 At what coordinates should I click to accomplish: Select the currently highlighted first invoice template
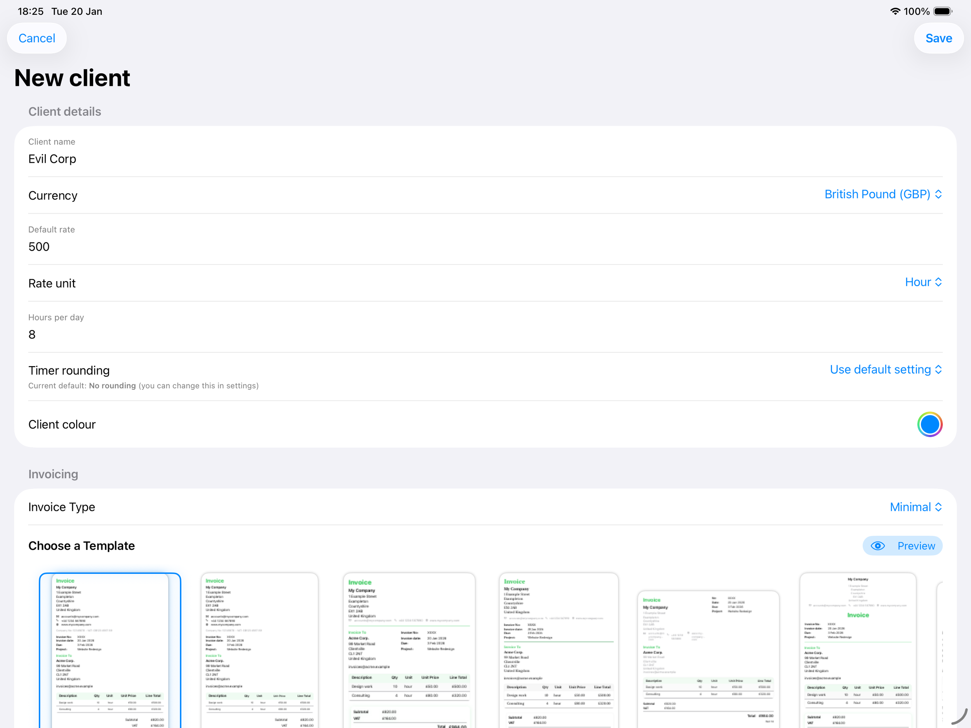[109, 650]
